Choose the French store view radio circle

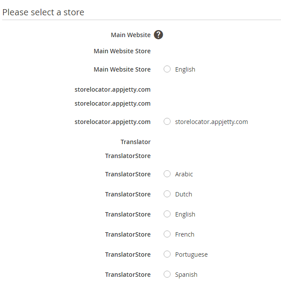click(x=167, y=234)
